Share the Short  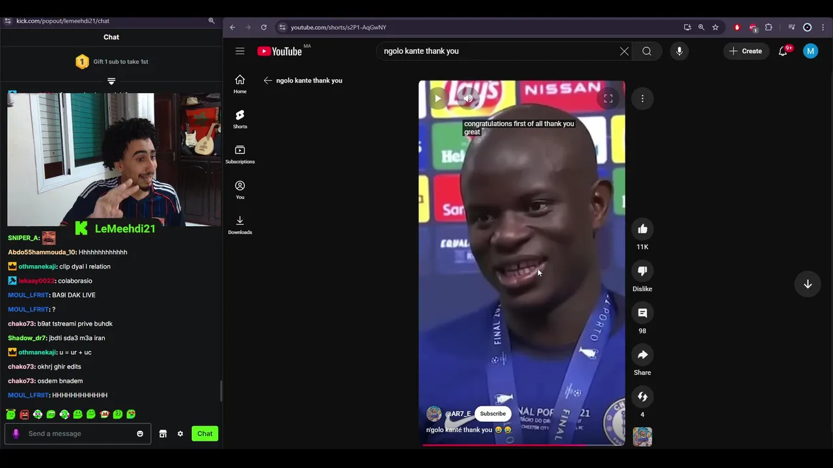642,355
